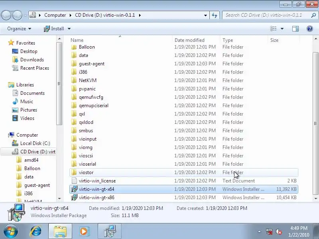Click Computer in the address breadcrumb
The height and width of the screenshot is (239, 319).
55,15
